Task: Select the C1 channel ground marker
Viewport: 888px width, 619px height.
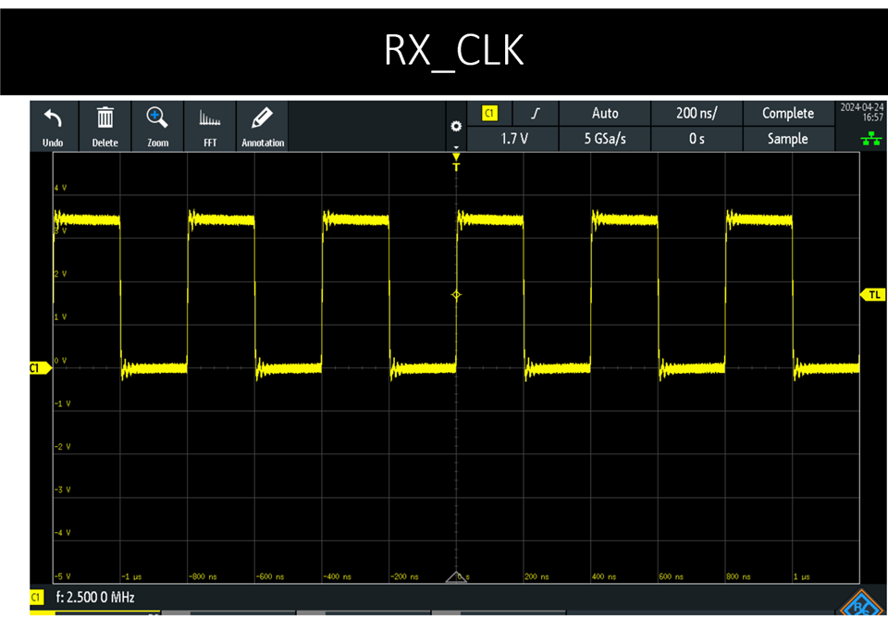Action: coord(40,368)
